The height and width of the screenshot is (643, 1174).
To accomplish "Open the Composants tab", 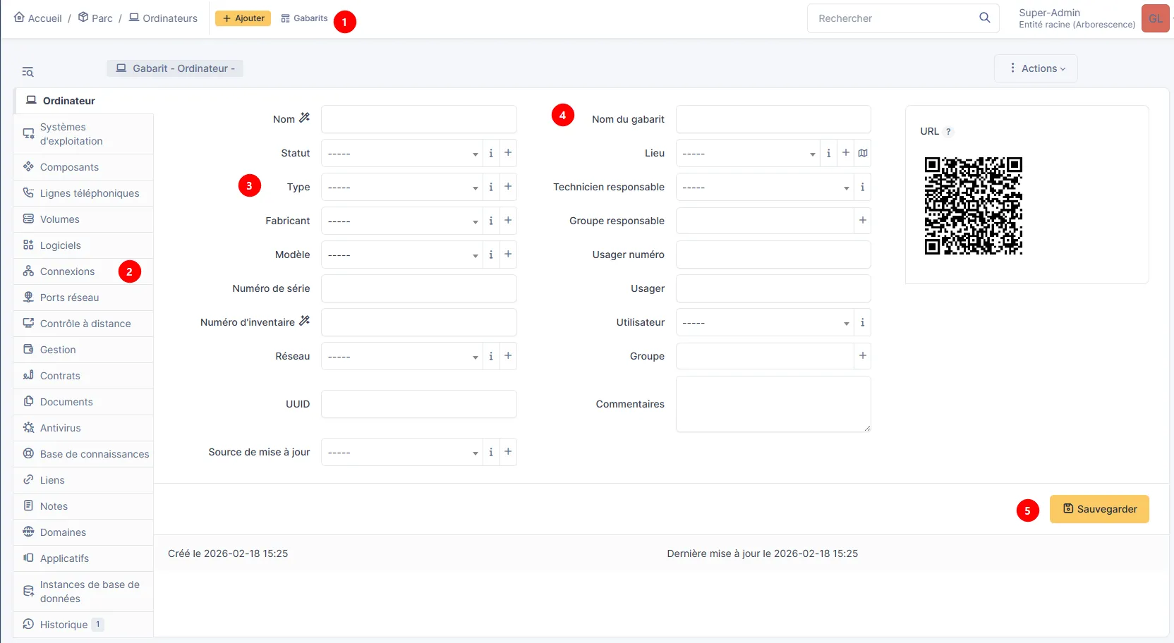I will [x=83, y=167].
